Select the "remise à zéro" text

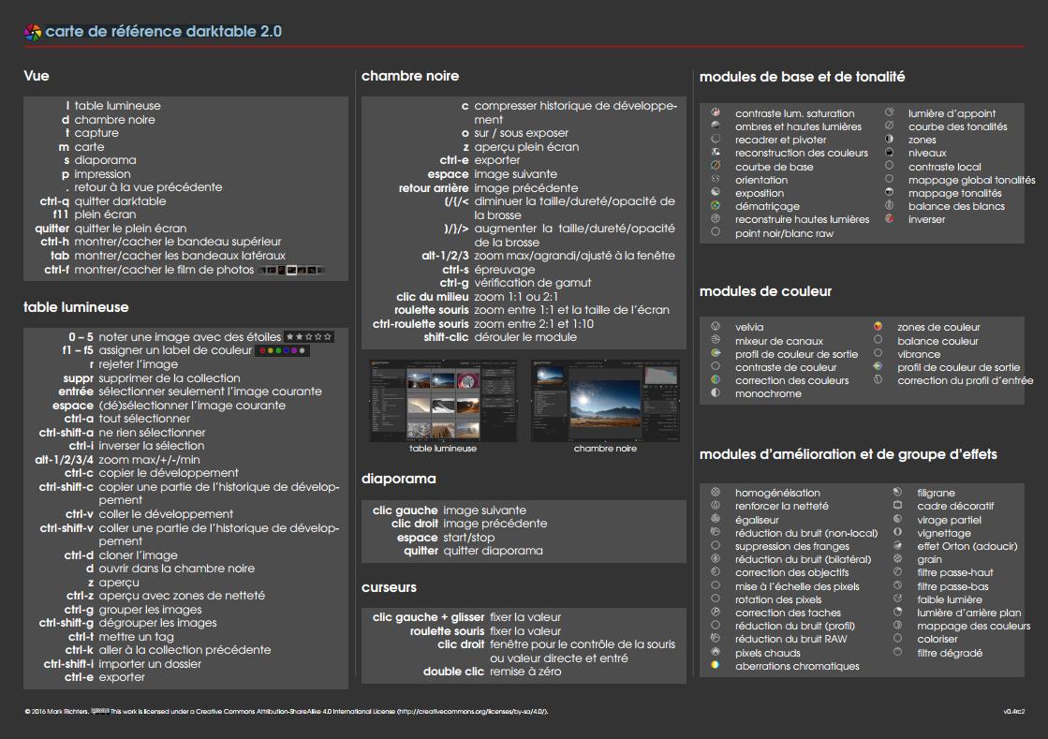(525, 672)
